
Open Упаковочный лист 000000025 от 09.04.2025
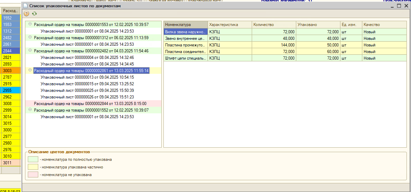pos(87,90)
